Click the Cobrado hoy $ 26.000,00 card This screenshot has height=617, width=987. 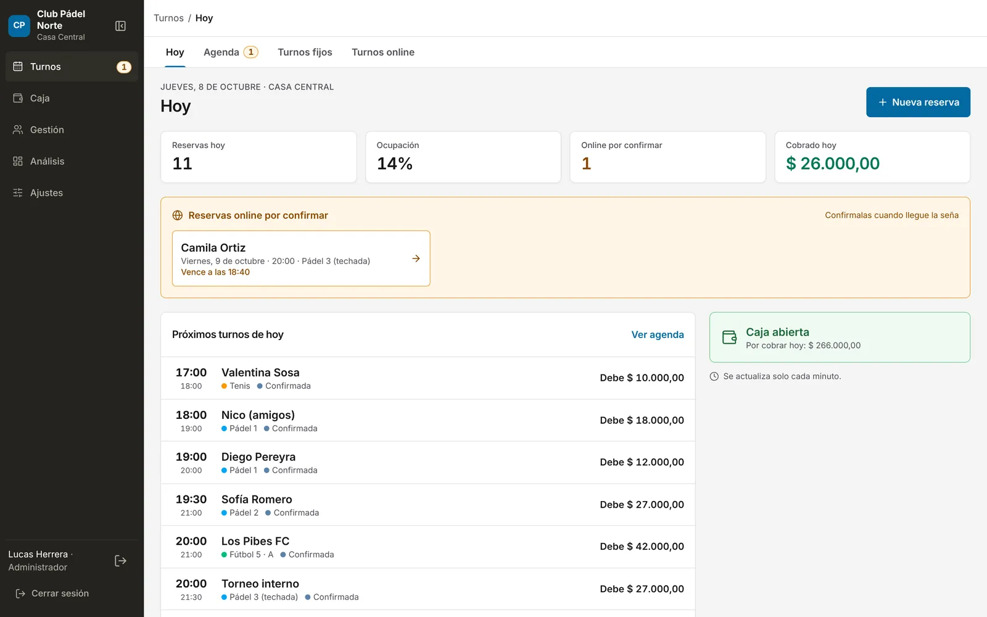click(x=872, y=157)
